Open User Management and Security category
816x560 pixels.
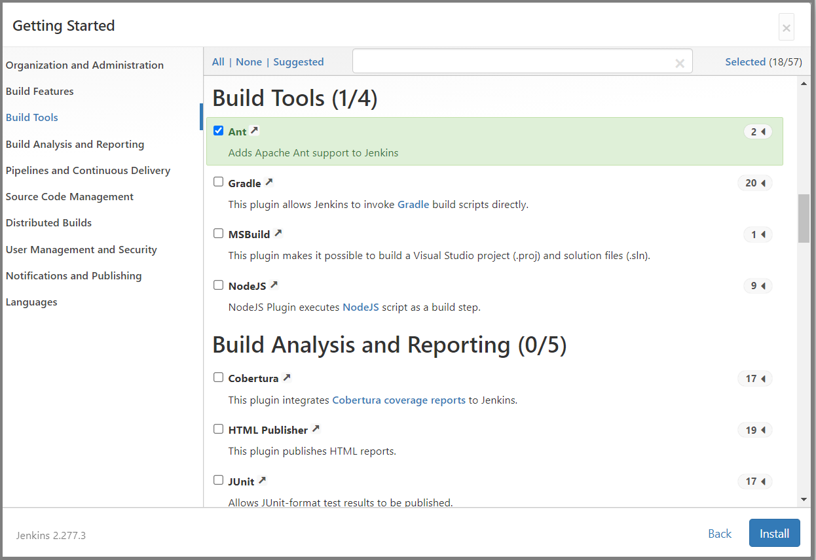[81, 249]
